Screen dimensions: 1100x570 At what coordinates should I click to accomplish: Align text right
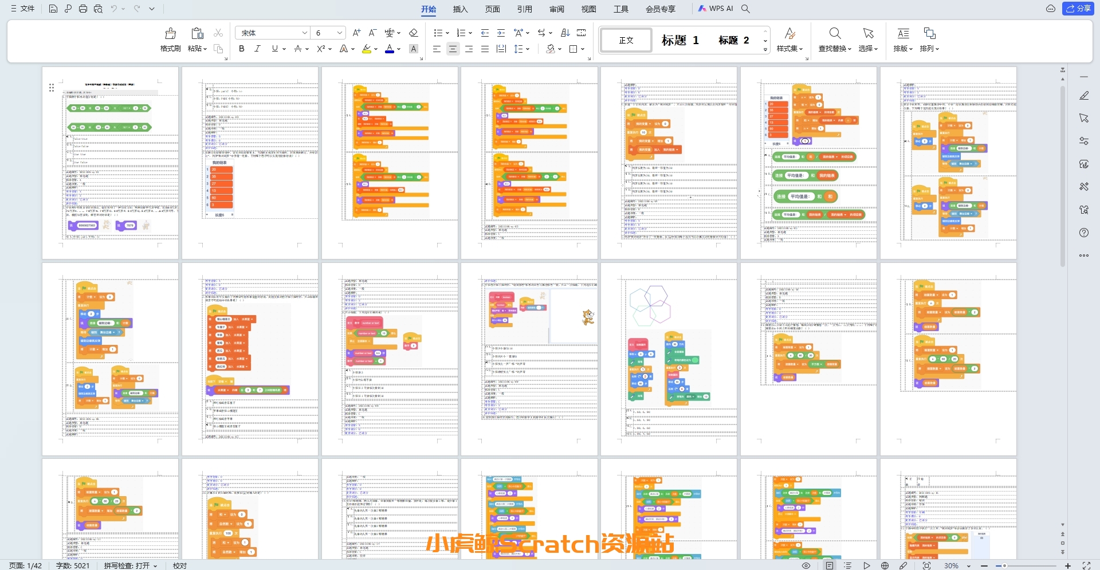coord(469,49)
